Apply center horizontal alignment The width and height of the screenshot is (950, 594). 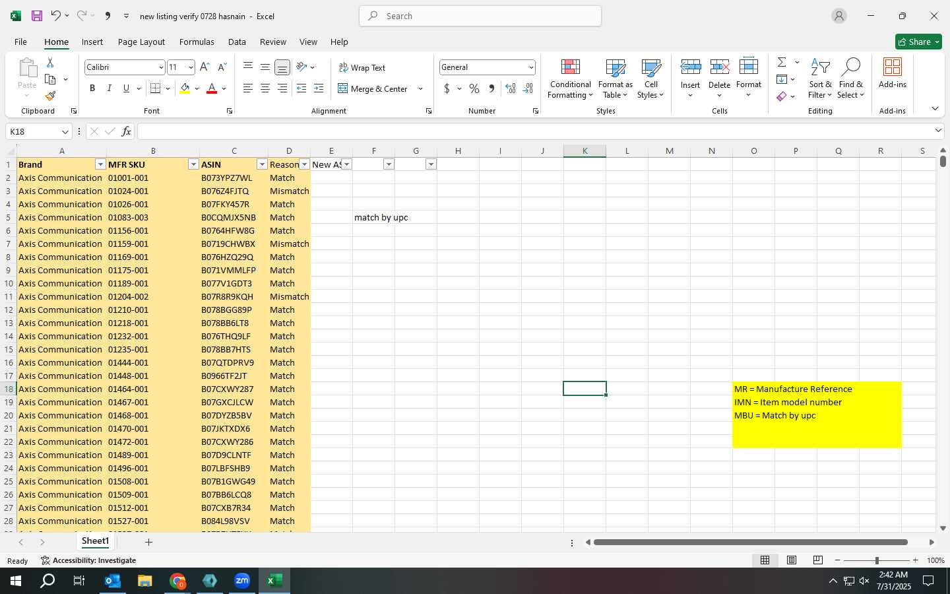265,88
